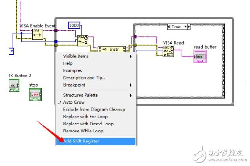250x166 pixels.
Task: Click the 1000 numeric constant
Action: click(74, 25)
